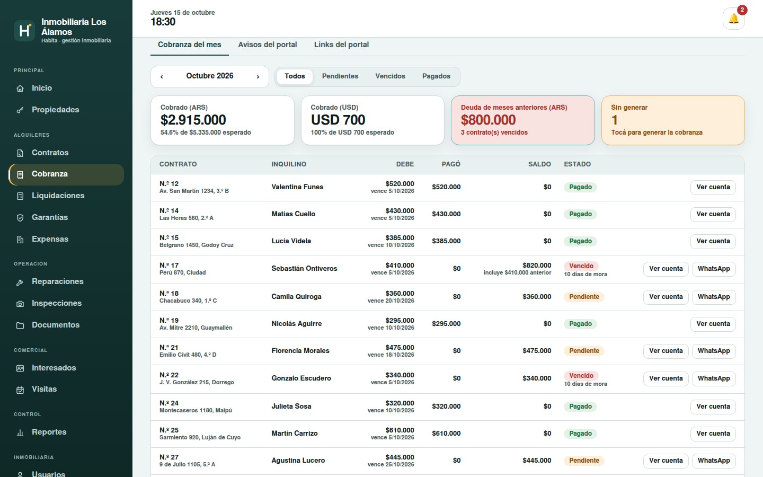Open Ver cuenta for Florencia Morales
Viewport: 763px width, 477px height.
coord(666,351)
